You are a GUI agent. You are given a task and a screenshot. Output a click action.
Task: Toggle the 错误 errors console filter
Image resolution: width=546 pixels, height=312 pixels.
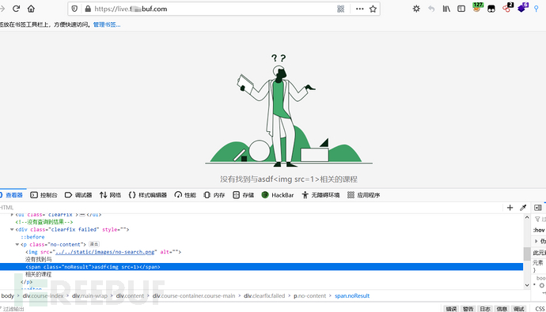451,309
